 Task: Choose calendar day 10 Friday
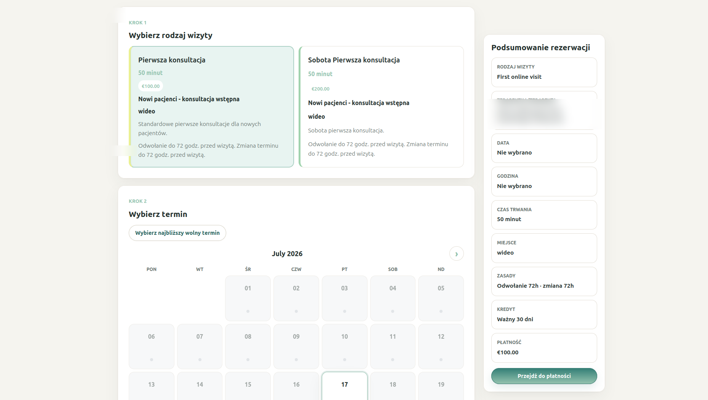(x=345, y=346)
